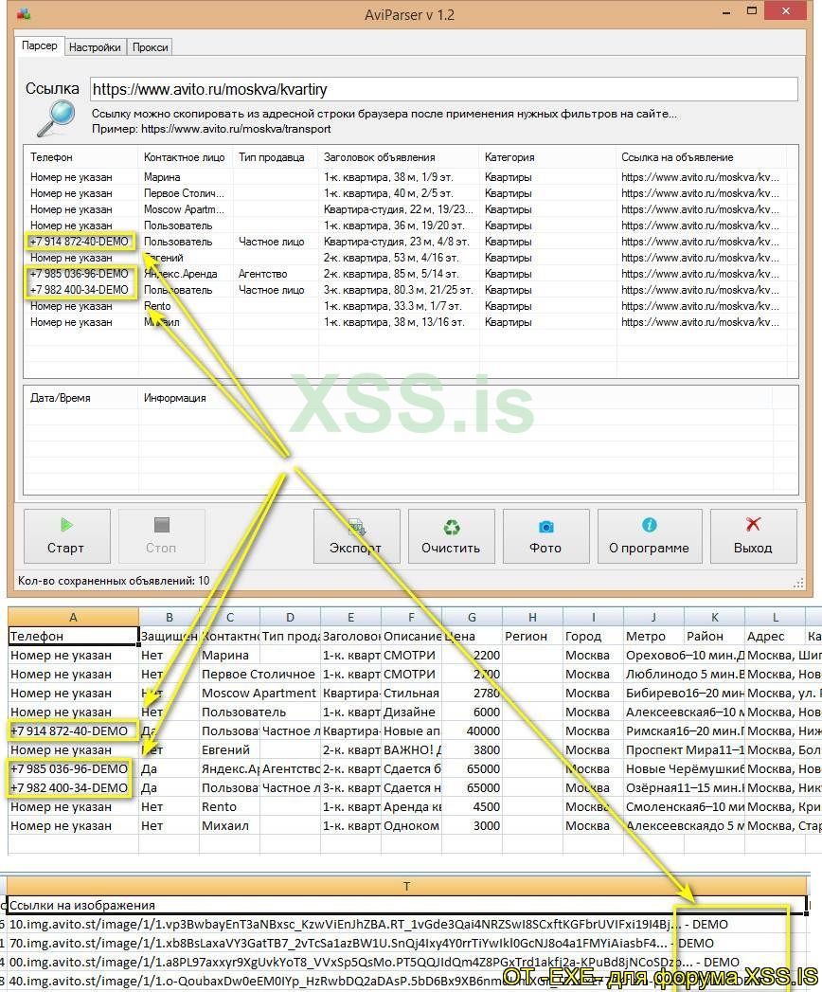The image size is (822, 992).
Task: Select the Rento contact row in the parser
Action: (x=404, y=306)
